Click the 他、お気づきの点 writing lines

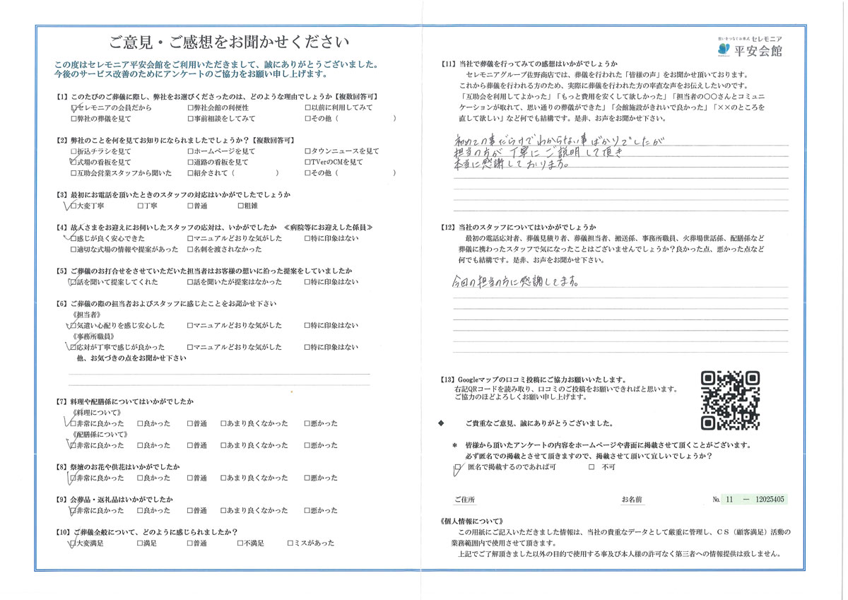point(219,379)
